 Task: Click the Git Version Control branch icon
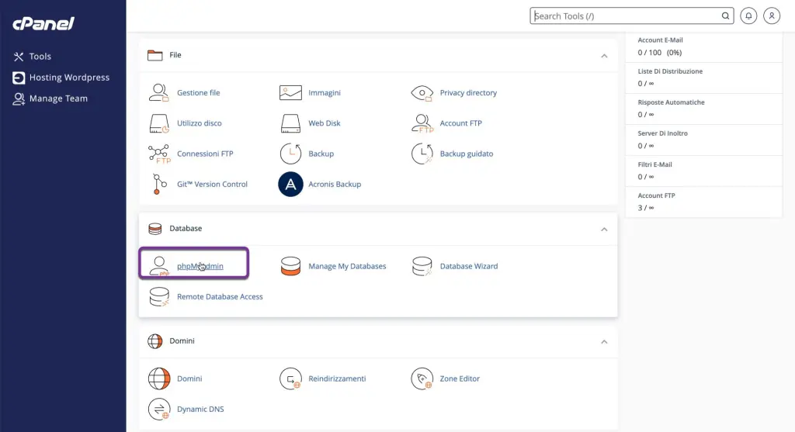(159, 185)
